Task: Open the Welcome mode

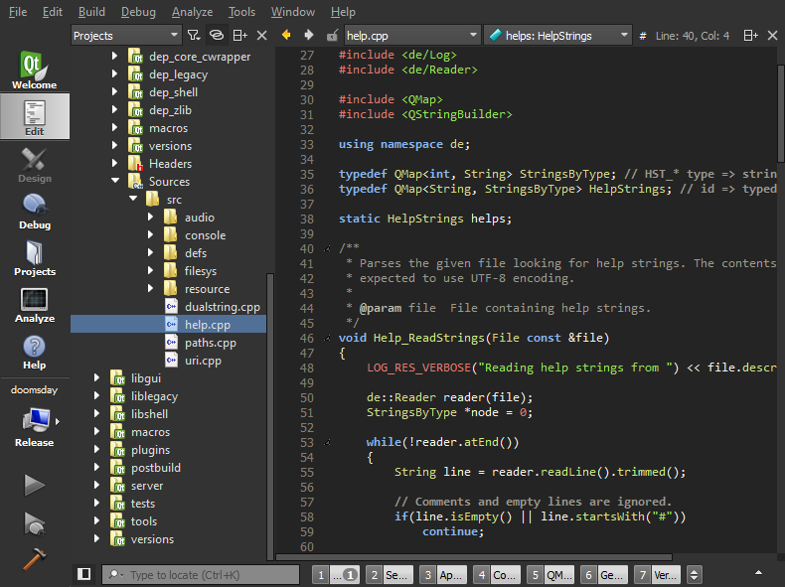Action: coord(34,71)
